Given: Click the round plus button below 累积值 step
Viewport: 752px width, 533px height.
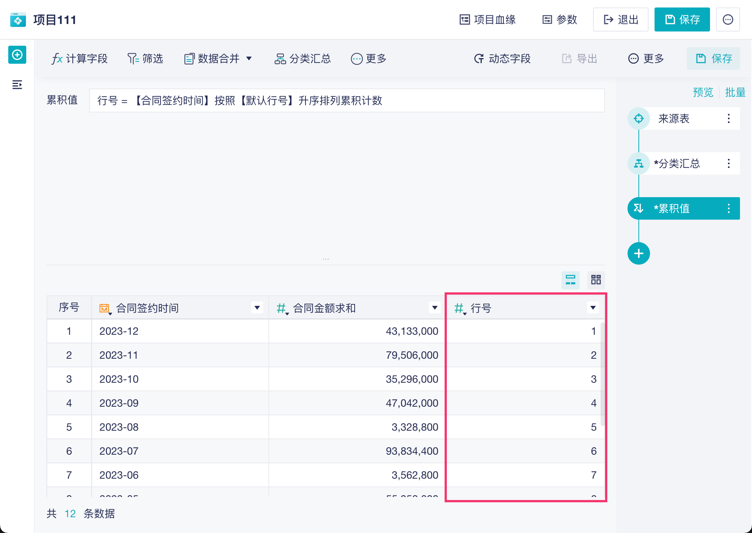Looking at the screenshot, I should pos(638,253).
